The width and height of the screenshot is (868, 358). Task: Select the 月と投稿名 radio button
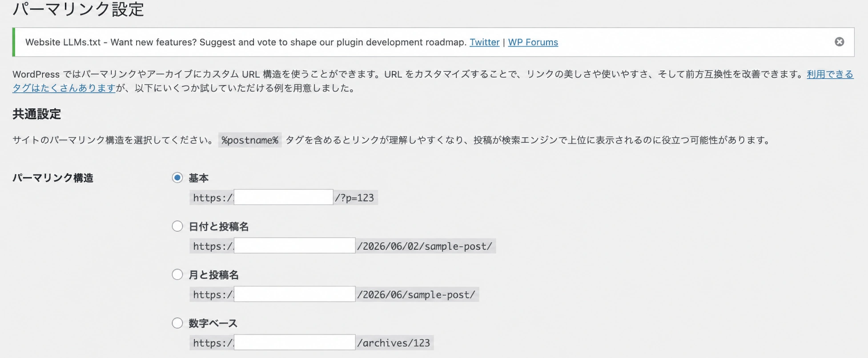click(x=177, y=274)
